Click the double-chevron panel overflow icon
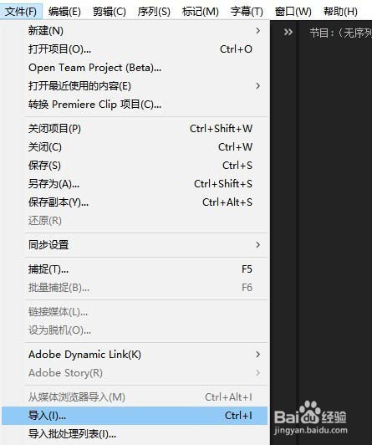Screen dimensions: 372x445 [288, 32]
